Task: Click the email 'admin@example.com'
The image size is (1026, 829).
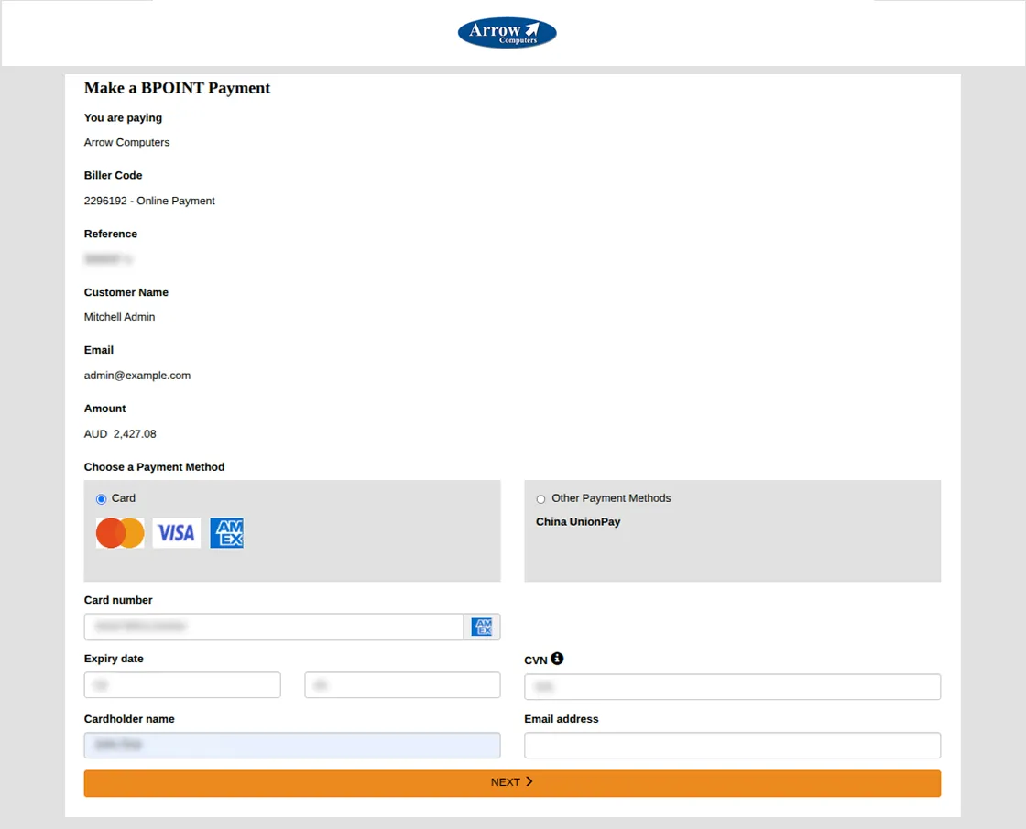Action: [136, 376]
